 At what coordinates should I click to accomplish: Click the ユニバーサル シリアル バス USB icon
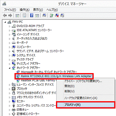14,106
